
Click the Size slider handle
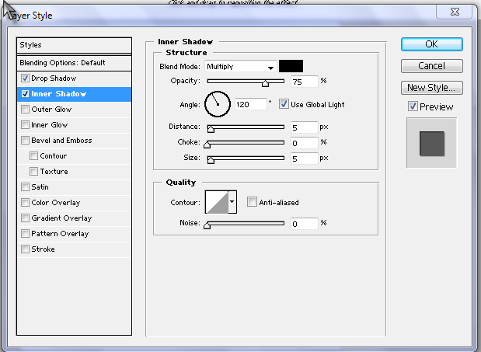pyautogui.click(x=211, y=160)
